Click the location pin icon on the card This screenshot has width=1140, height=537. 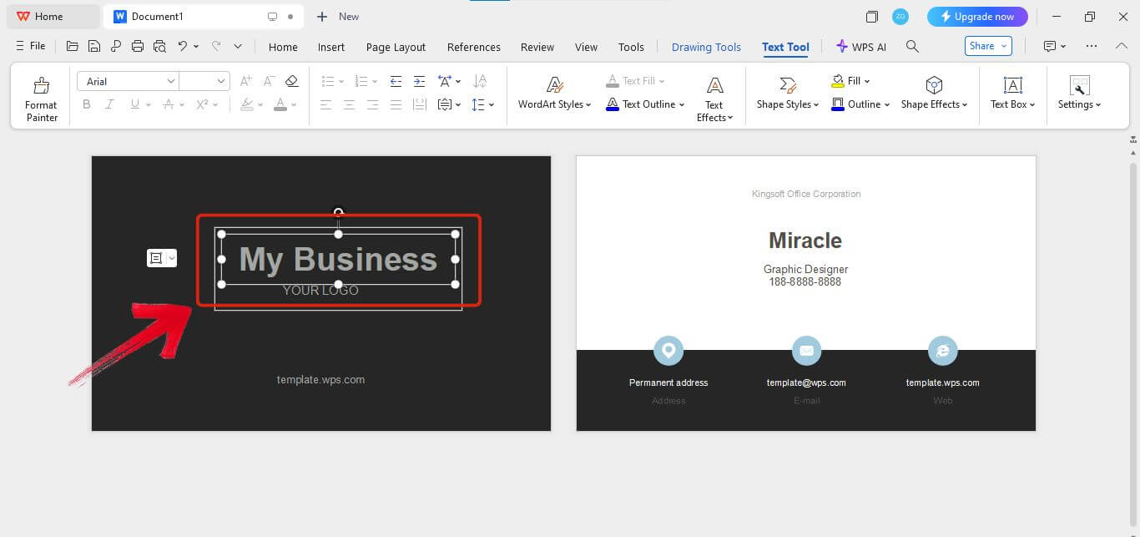[668, 351]
